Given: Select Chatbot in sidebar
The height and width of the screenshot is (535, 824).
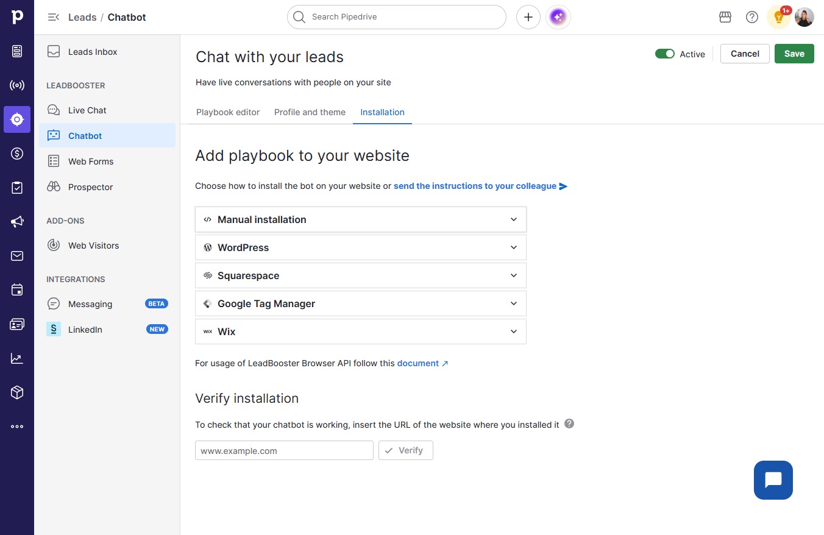Looking at the screenshot, I should click(107, 136).
